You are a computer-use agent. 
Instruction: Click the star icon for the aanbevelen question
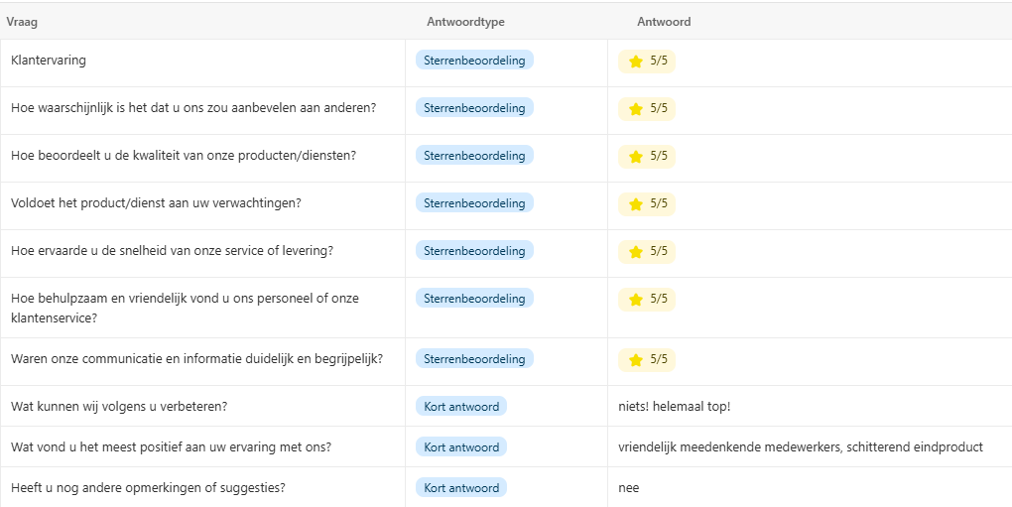coord(636,109)
